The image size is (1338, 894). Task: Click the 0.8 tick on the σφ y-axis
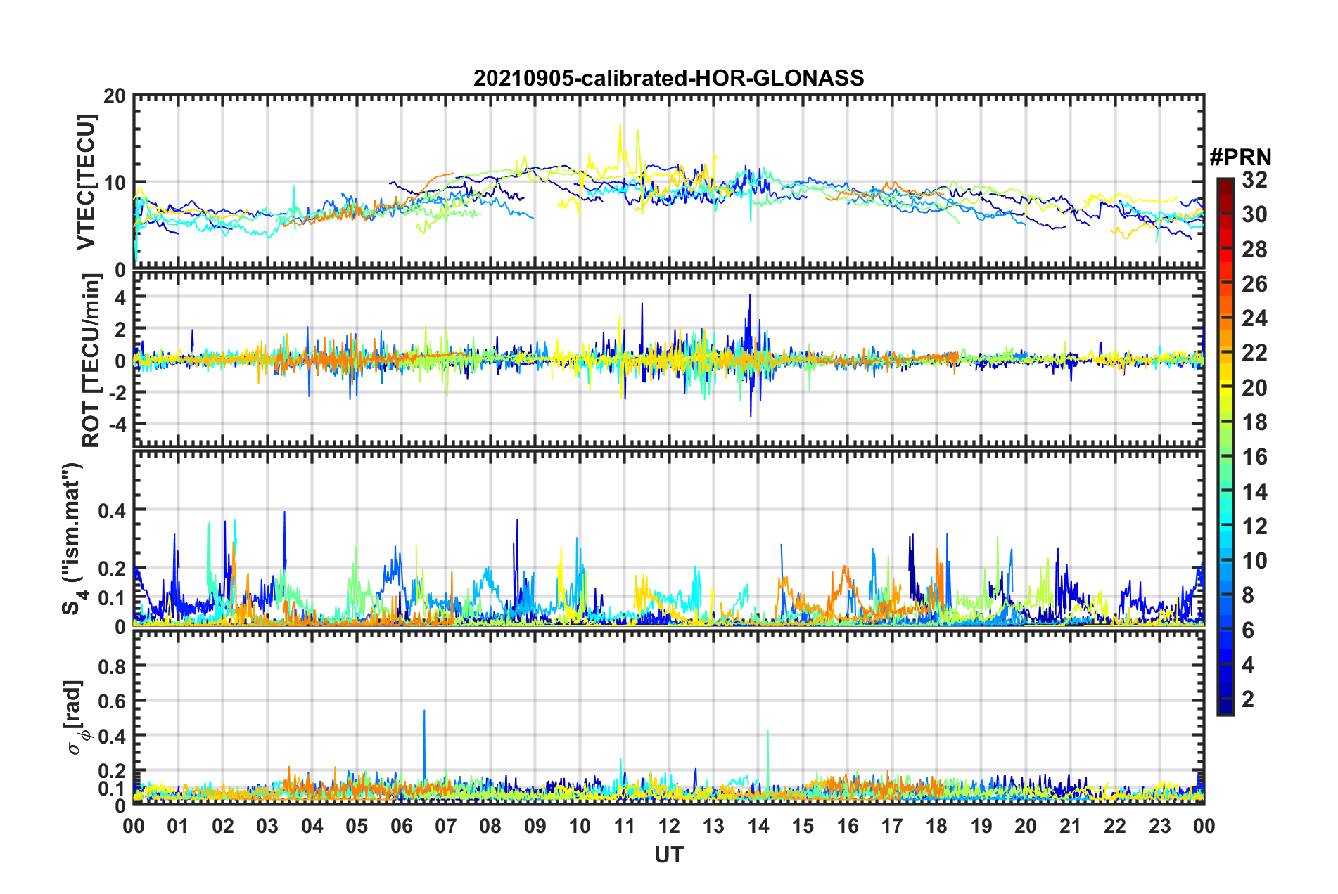click(x=112, y=666)
